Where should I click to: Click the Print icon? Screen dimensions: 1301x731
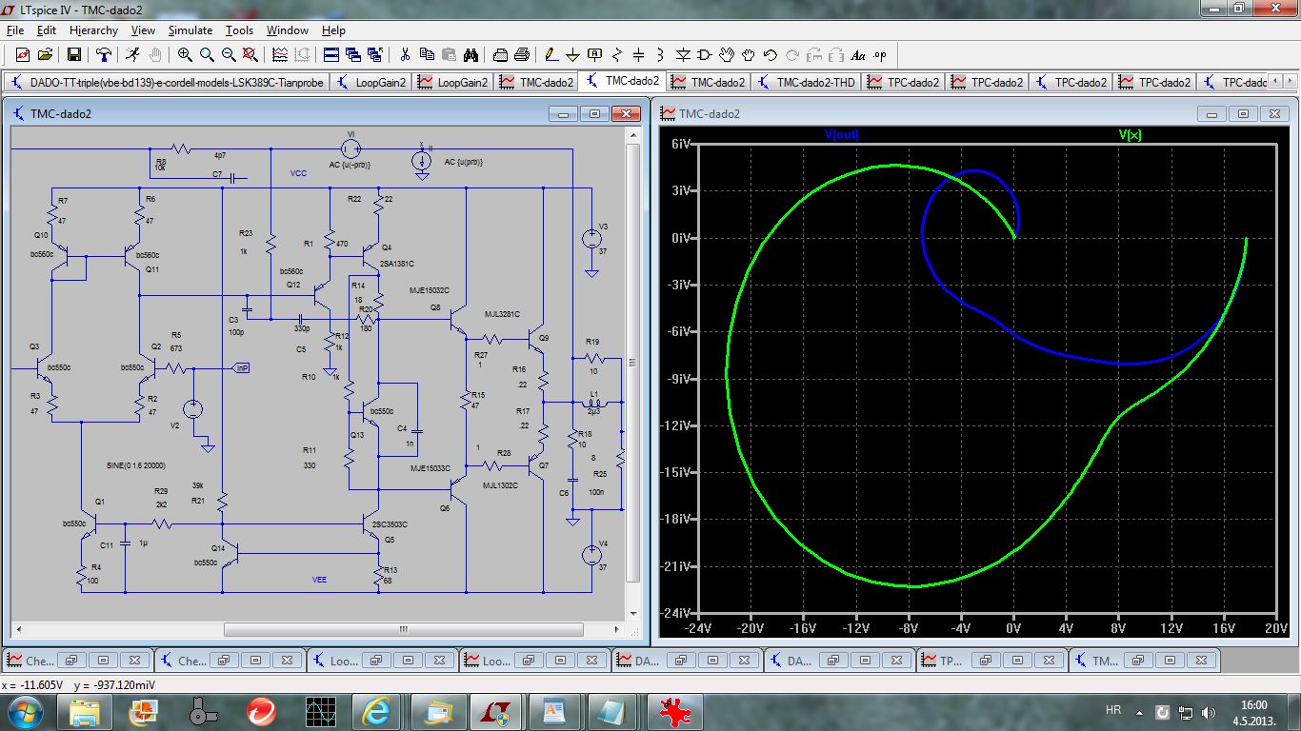click(499, 55)
